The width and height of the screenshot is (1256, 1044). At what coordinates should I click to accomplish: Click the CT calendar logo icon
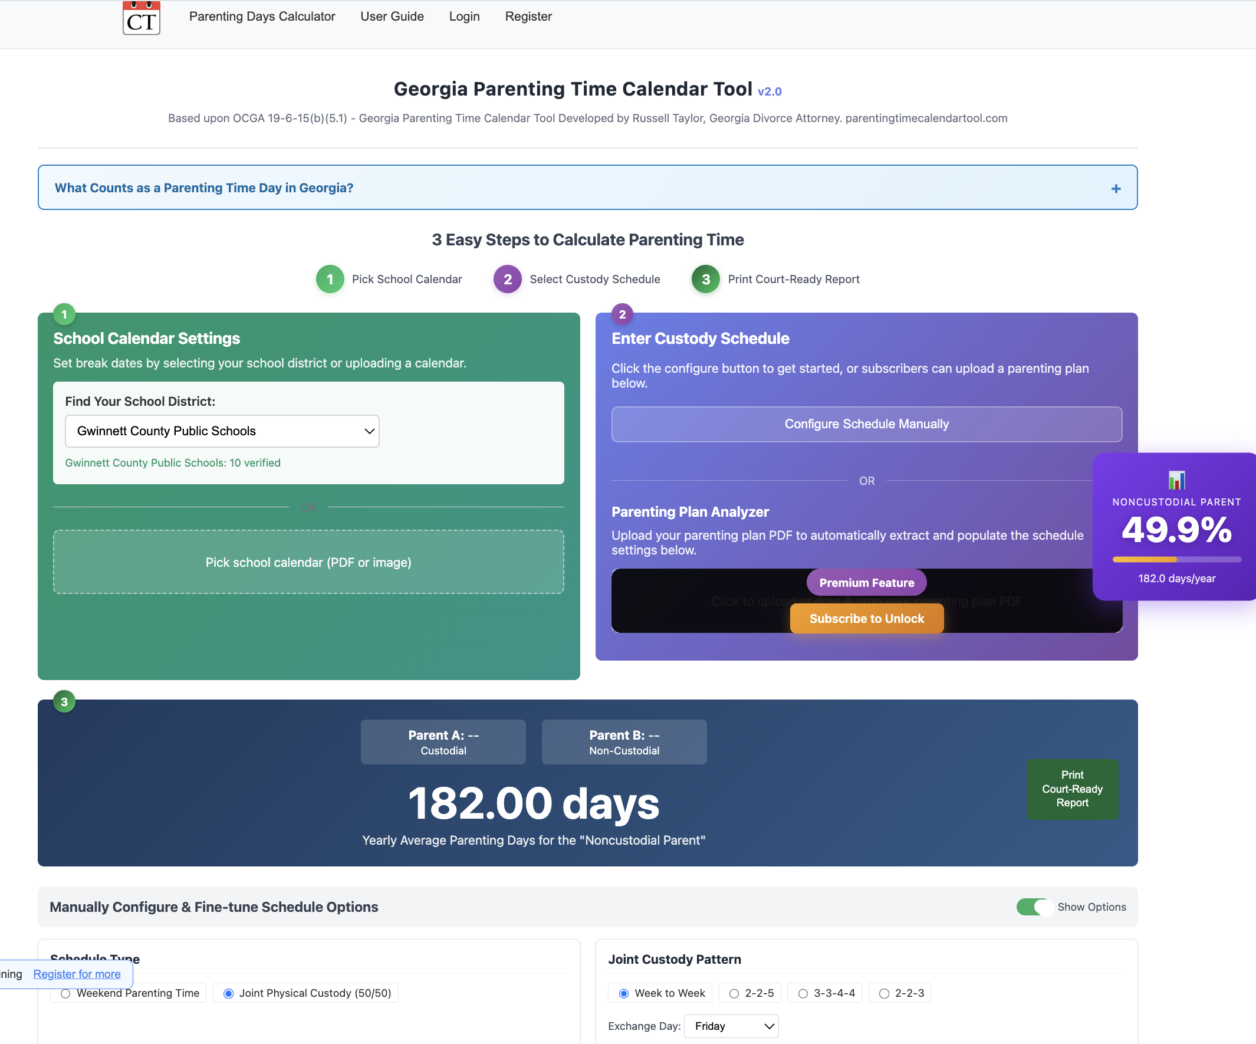140,18
